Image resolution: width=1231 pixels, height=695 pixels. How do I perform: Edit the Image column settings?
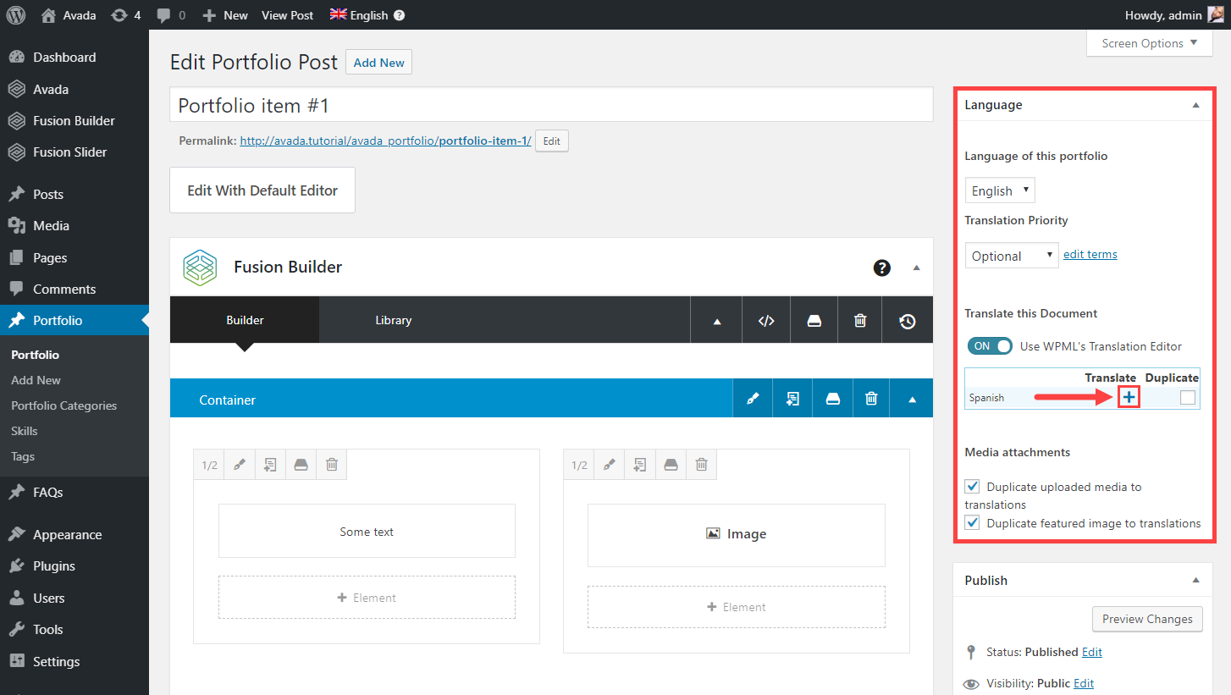coord(609,465)
